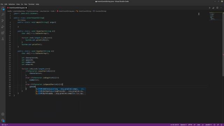Click the Run|Debug code lens above main
The image size is (224, 126).
(x=22, y=20)
